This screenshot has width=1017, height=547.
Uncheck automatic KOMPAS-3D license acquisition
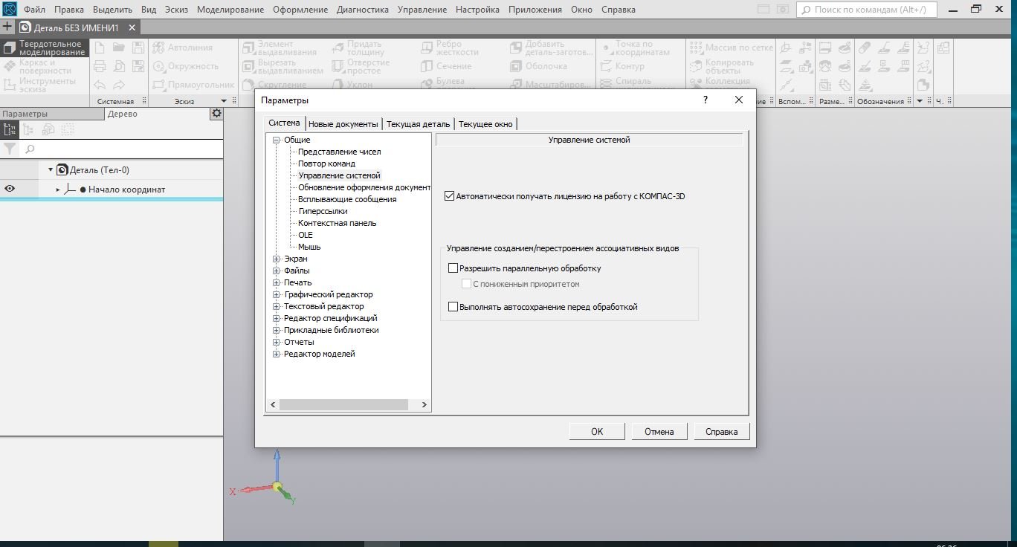click(x=449, y=197)
